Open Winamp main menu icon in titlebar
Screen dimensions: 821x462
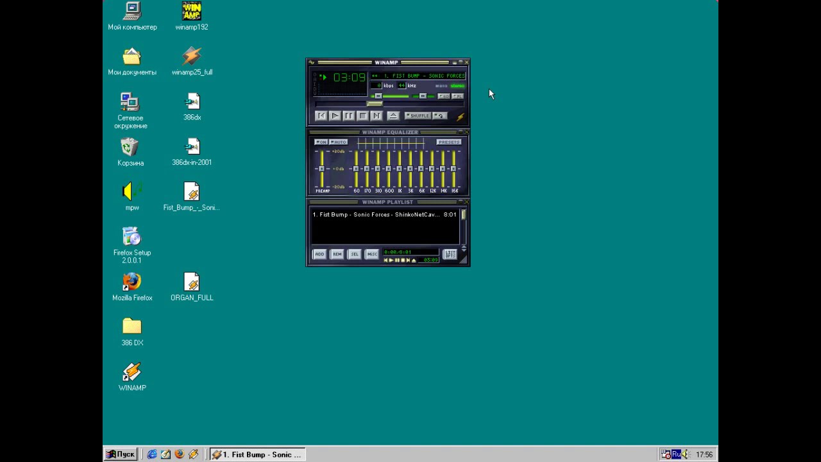pos(312,62)
